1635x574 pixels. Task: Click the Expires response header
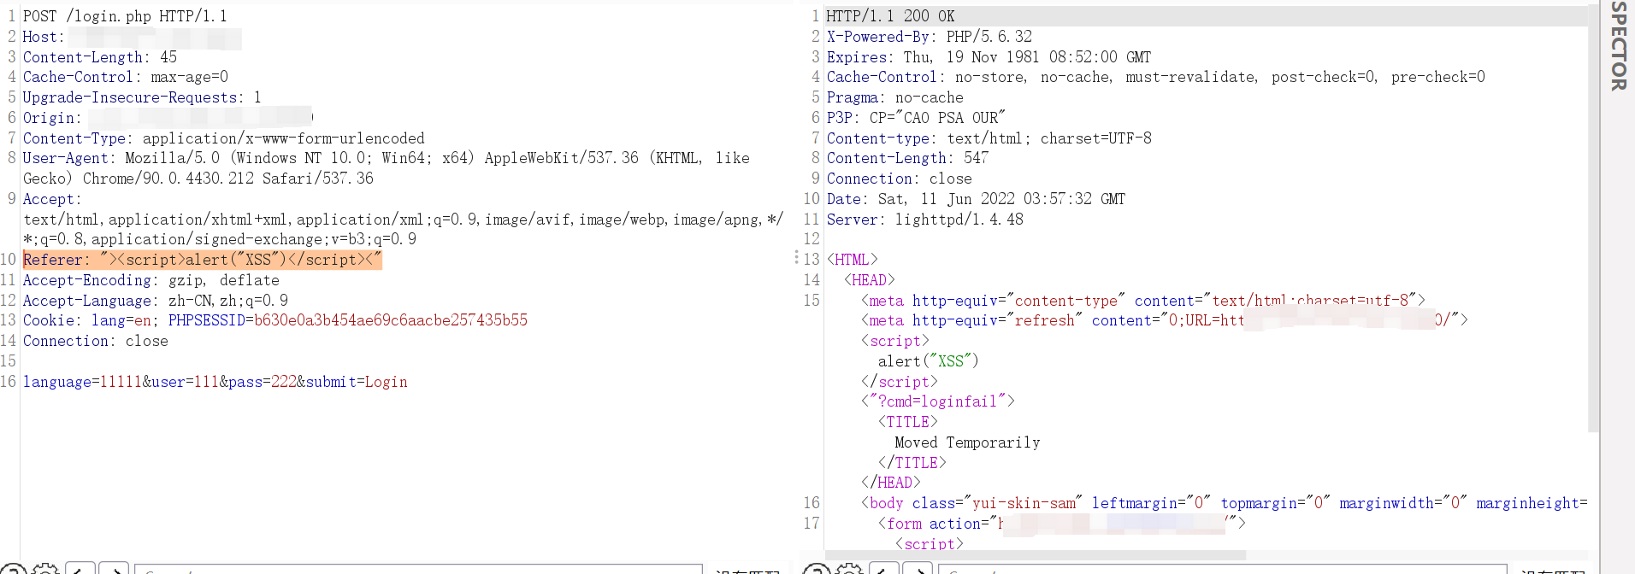tap(989, 57)
